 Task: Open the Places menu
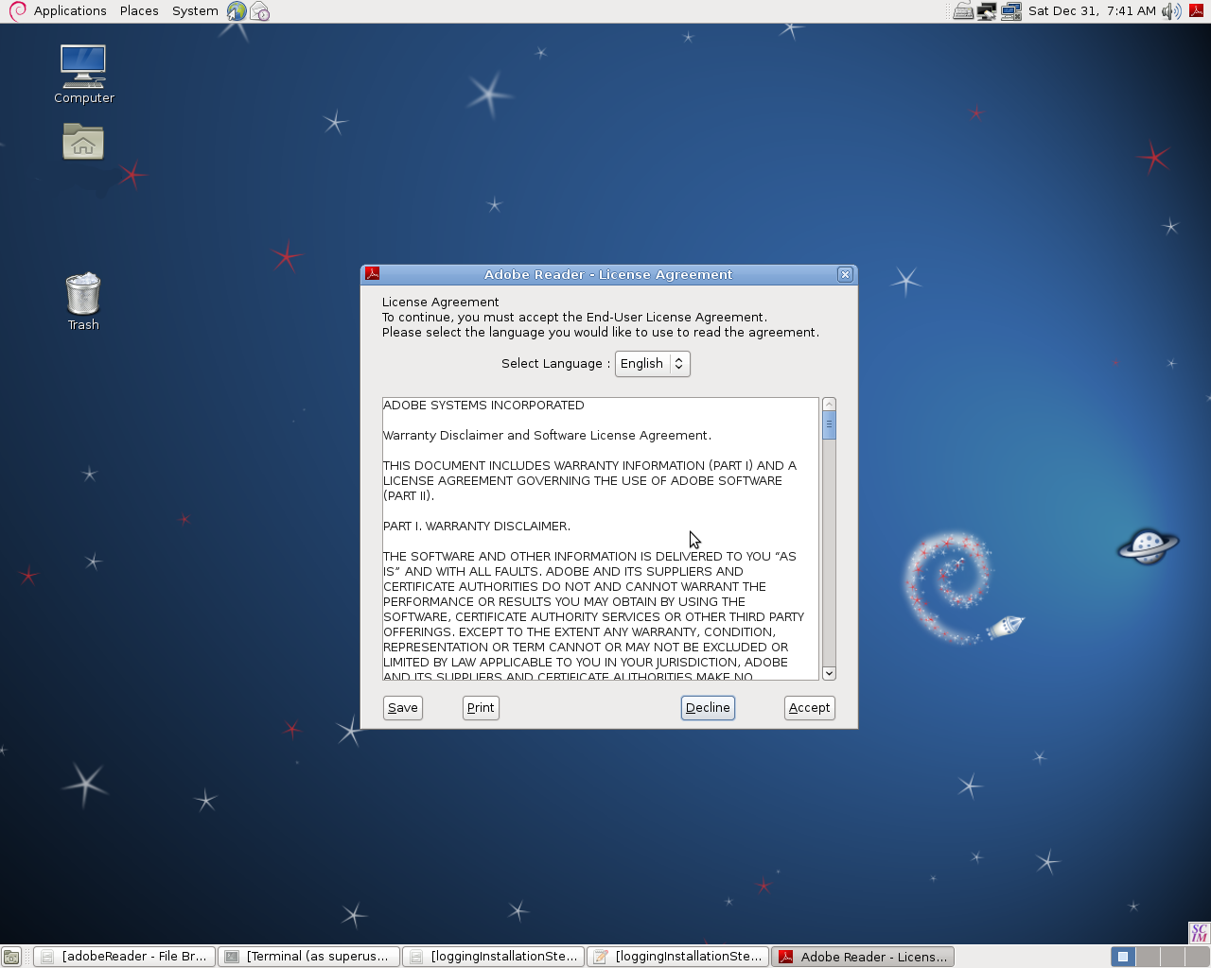click(139, 11)
